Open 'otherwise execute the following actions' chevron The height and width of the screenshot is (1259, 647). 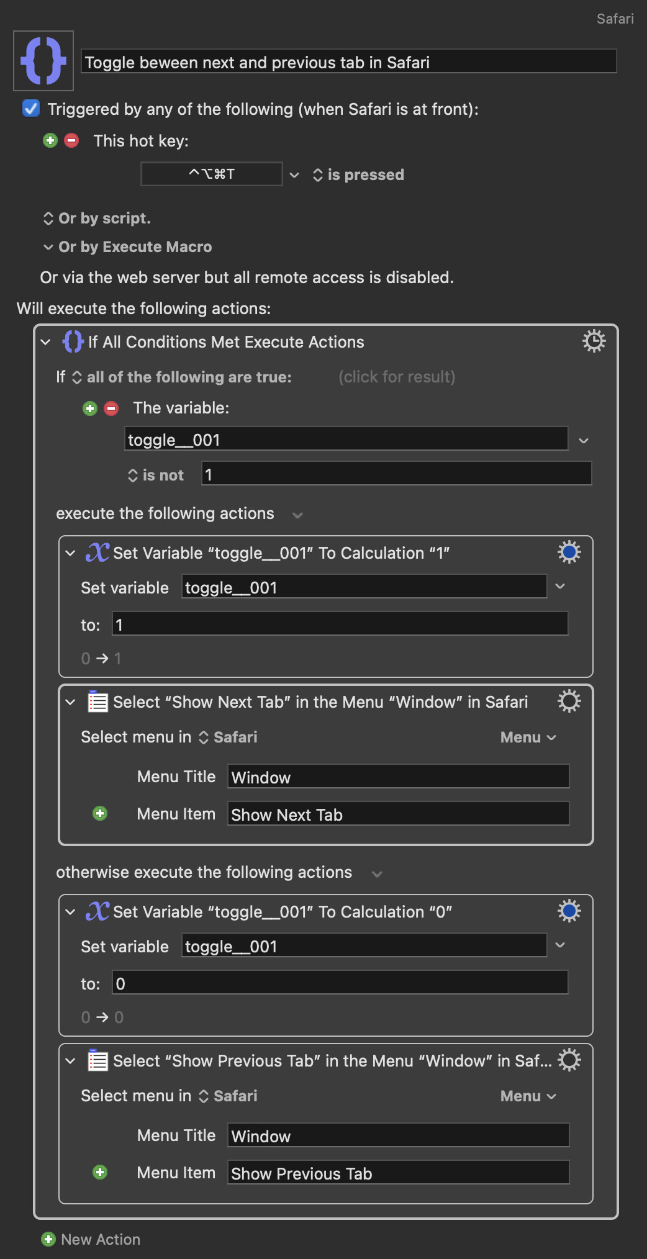(377, 874)
